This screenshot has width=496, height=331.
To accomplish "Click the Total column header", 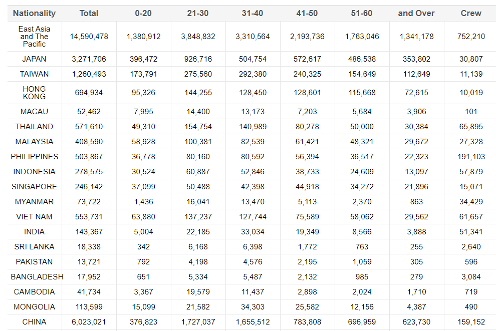I will [89, 13].
